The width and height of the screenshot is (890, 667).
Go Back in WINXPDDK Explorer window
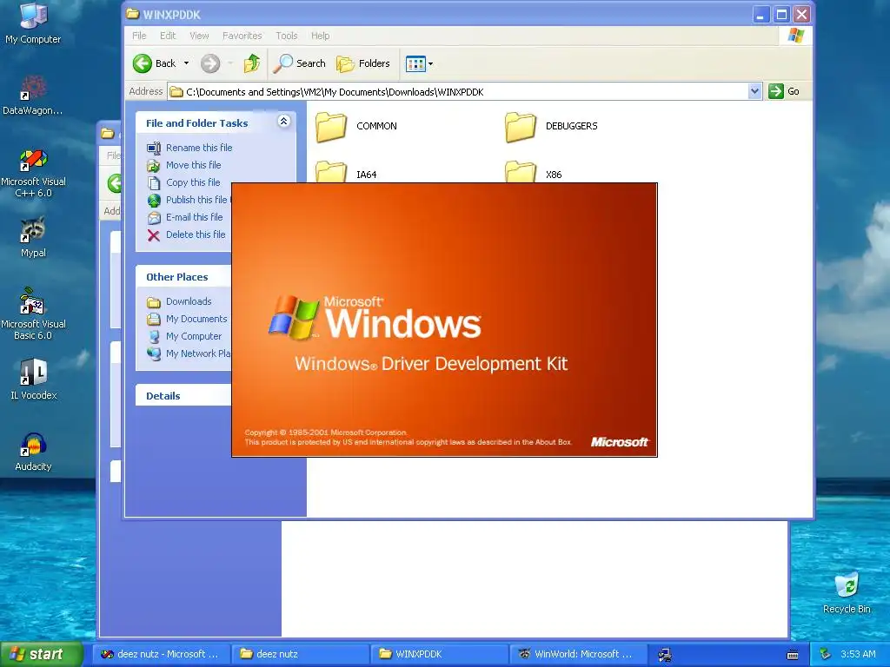point(155,63)
